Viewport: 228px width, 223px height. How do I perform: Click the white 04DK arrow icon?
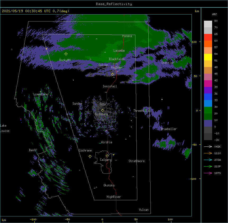point(208,146)
